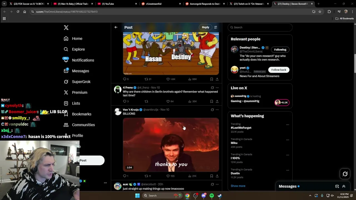The width and height of the screenshot is (356, 200).
Task: Click Show more under trends
Action: click(238, 186)
